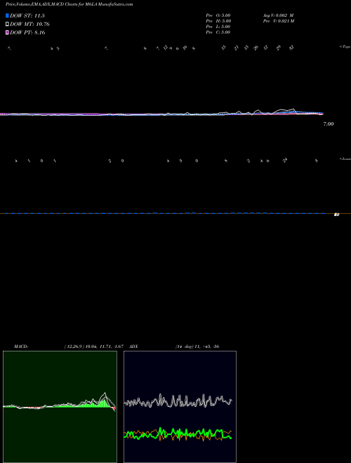This screenshot has height=463, width=351.
Task: Open the MACD histogram panel
Action: pyautogui.click(x=60, y=407)
